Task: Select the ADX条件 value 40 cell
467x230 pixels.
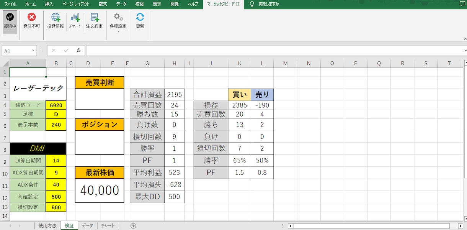Action: click(x=56, y=185)
